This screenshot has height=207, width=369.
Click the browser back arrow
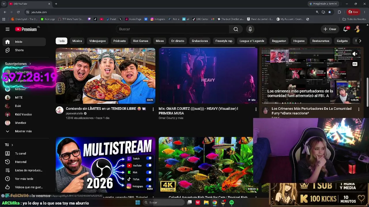click(x=5, y=12)
